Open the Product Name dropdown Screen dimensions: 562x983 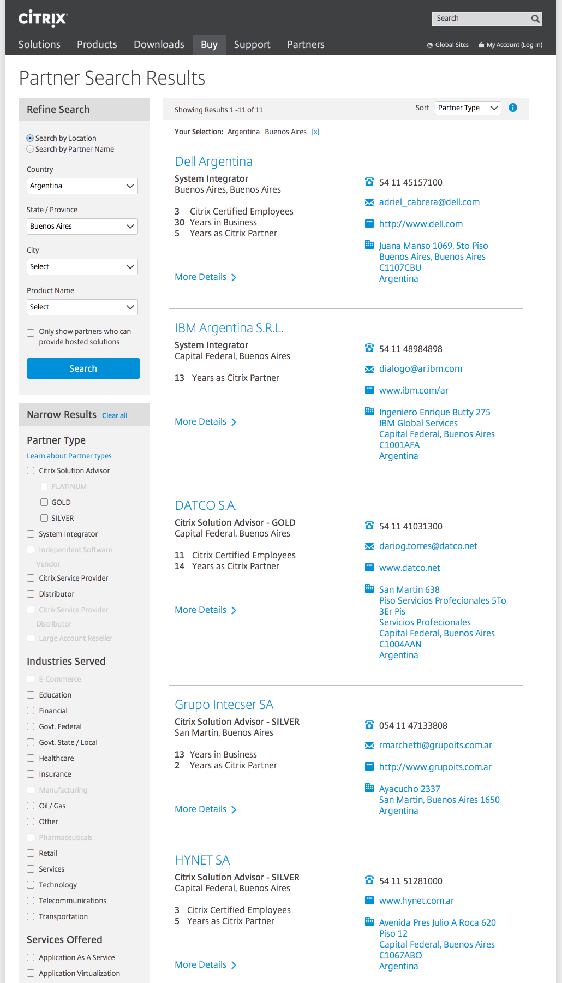[82, 307]
